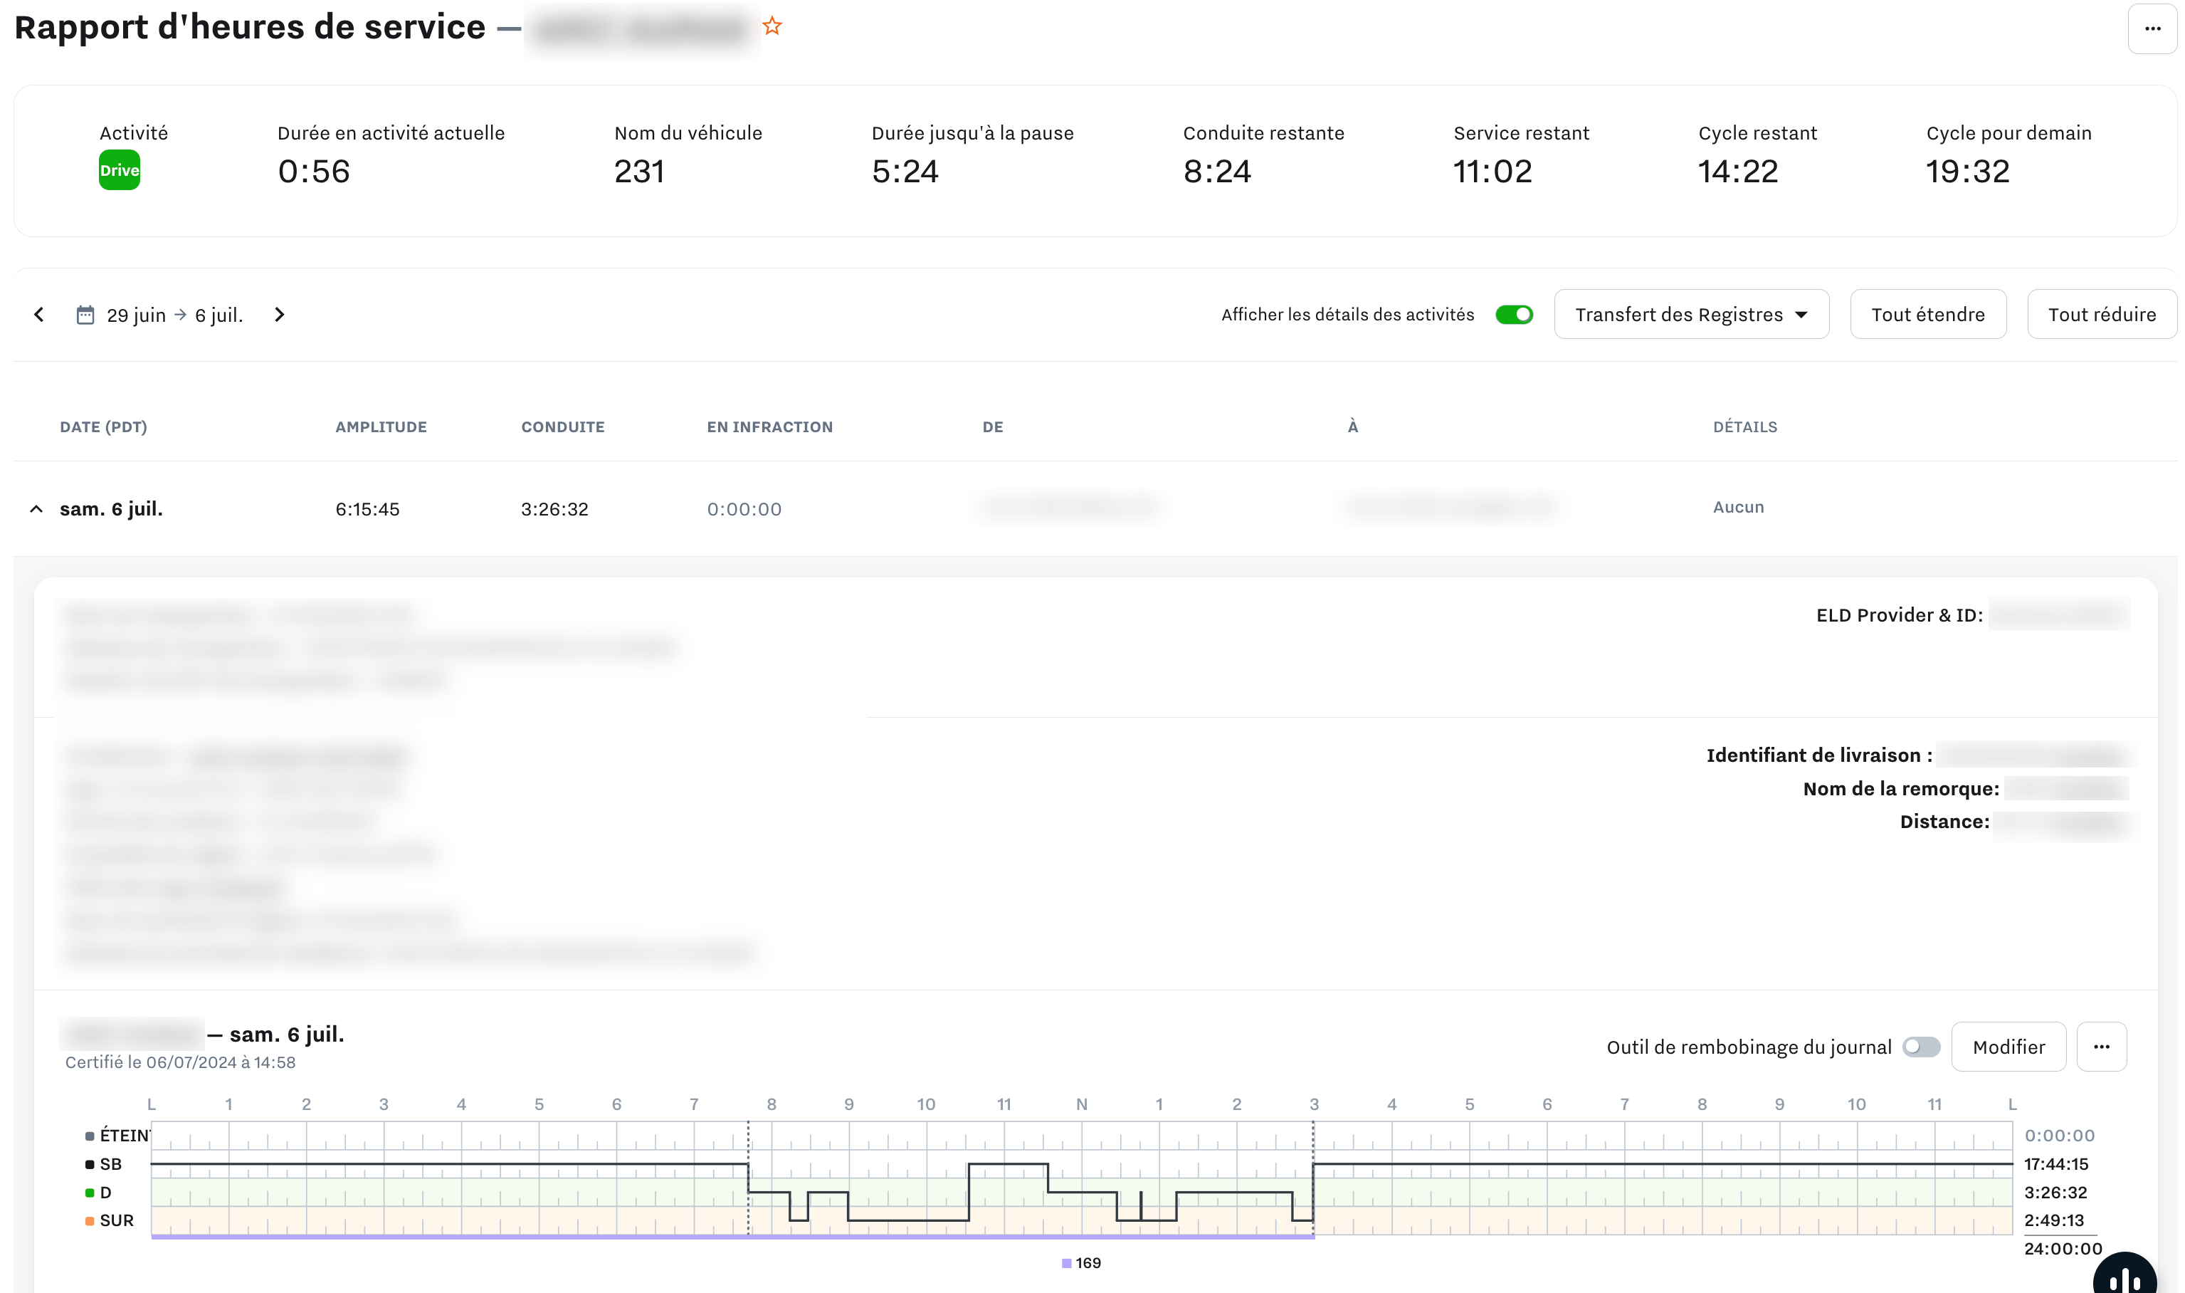Select the date range 29 juin → 6 juil.
Image resolution: width=2185 pixels, height=1293 pixels.
click(174, 315)
